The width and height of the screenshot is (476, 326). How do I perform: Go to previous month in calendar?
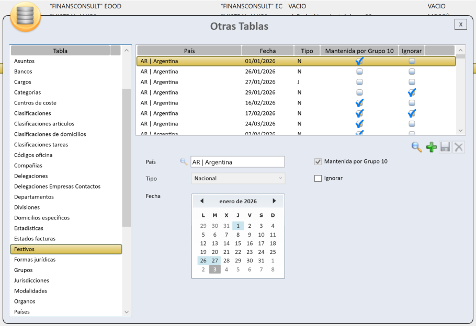tap(202, 201)
